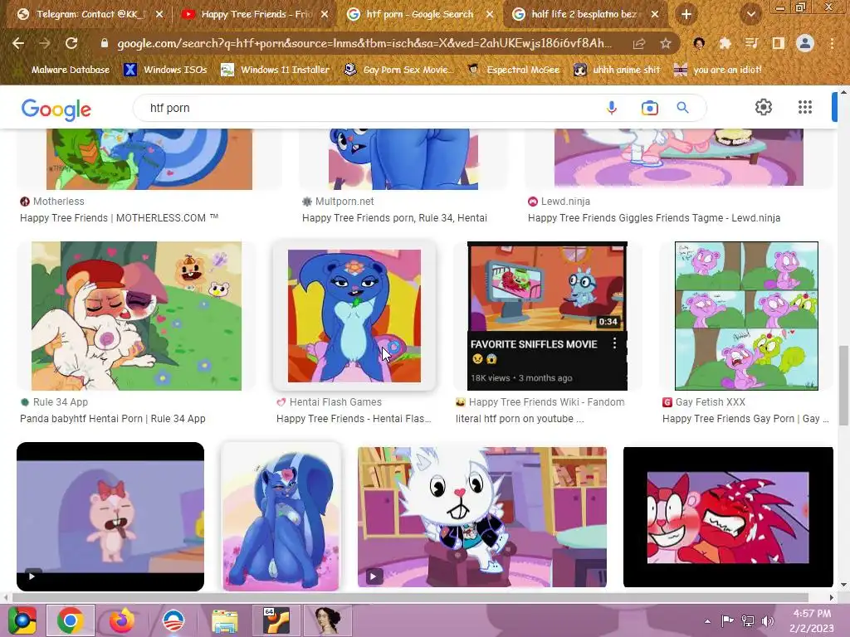
Task: Click the Google logo
Action: pyautogui.click(x=56, y=109)
